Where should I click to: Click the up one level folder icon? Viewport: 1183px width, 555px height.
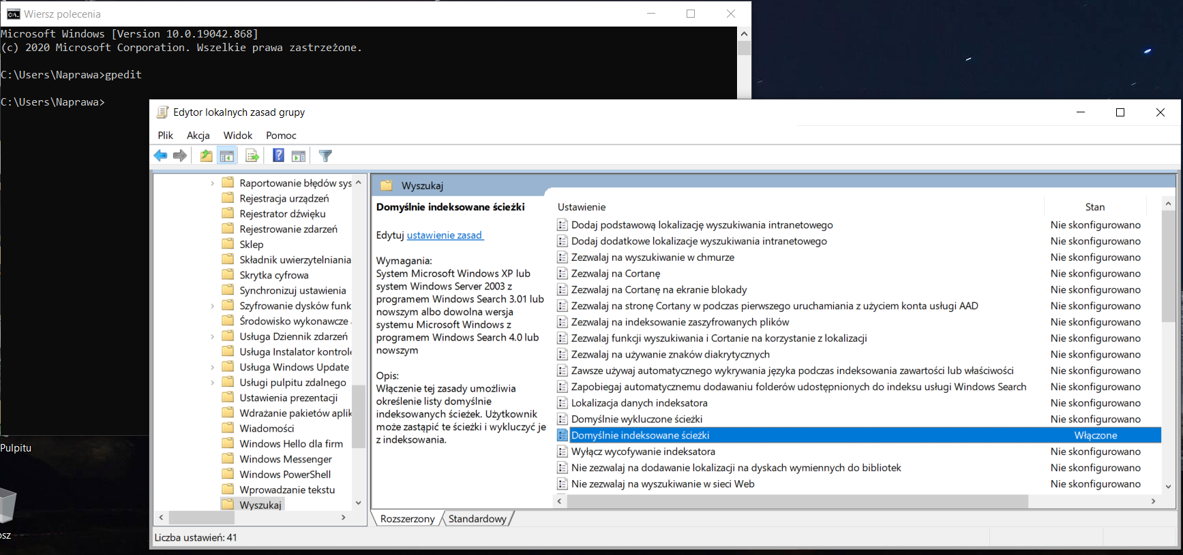tap(206, 156)
